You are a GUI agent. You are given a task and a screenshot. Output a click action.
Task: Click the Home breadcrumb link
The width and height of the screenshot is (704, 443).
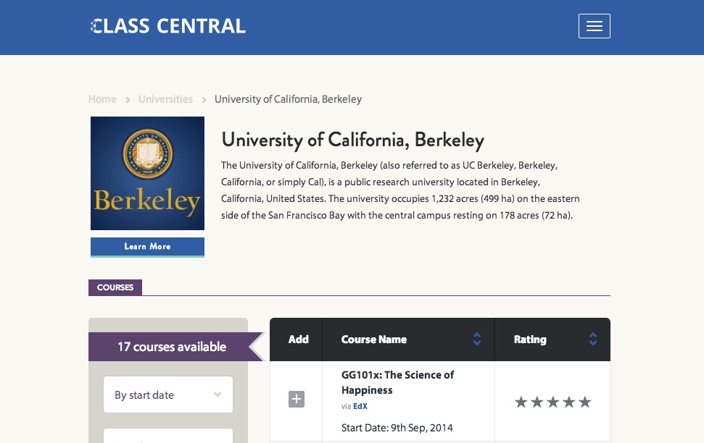pos(102,99)
